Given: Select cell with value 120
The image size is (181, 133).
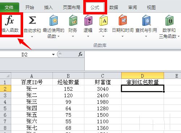Looking at the screenshot, I should [68, 95].
